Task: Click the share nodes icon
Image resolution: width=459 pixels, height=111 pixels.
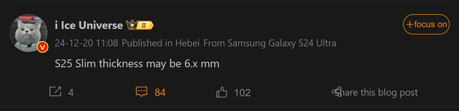Action: coord(337,92)
